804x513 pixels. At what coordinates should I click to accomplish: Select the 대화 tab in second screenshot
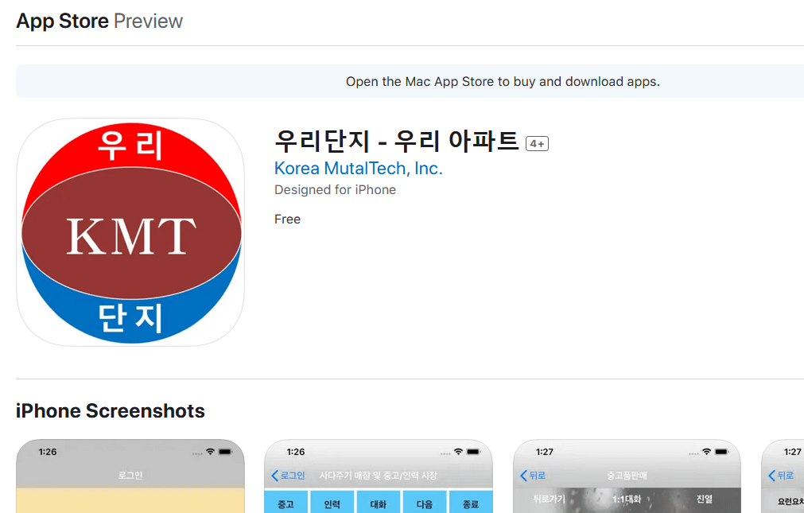point(379,503)
